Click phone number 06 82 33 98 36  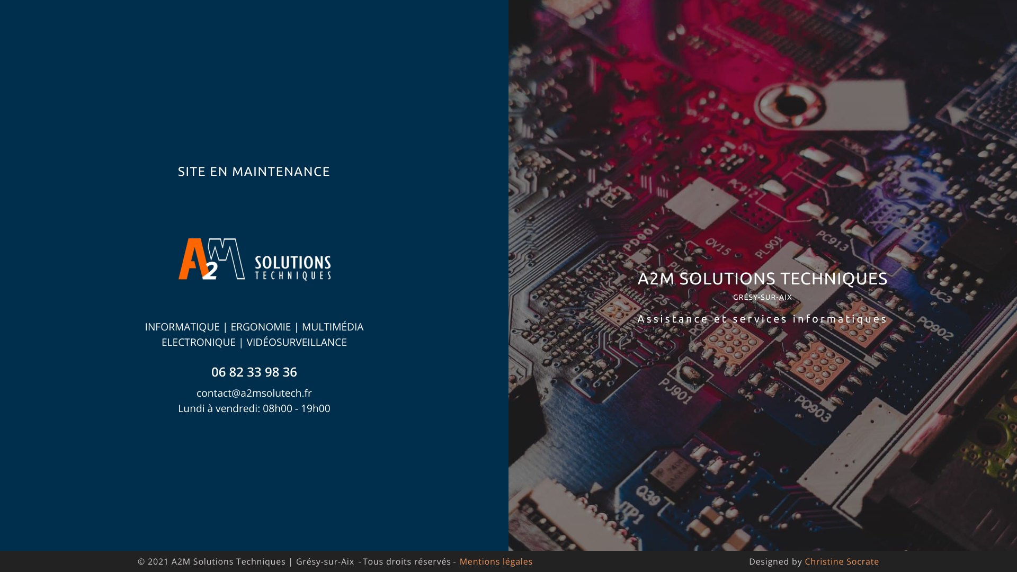click(x=254, y=372)
